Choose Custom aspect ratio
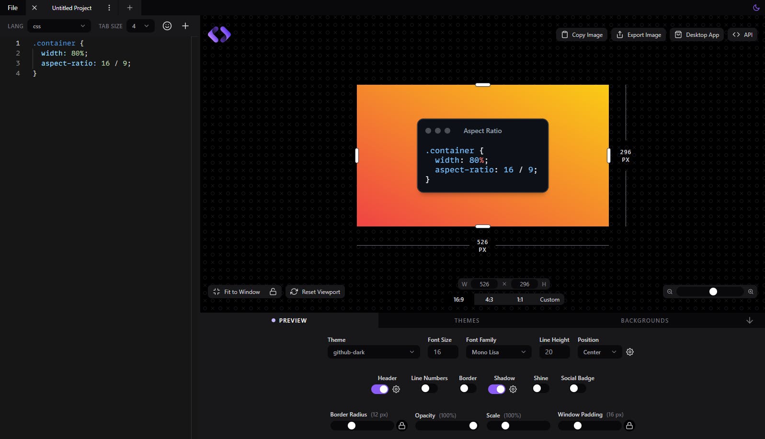The image size is (765, 439). [549, 299]
